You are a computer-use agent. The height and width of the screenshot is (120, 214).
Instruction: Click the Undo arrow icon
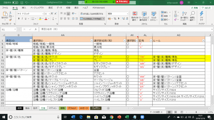[26, 3]
